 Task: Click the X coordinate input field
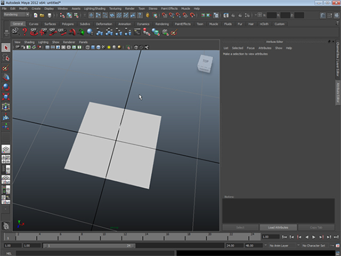coord(271,15)
